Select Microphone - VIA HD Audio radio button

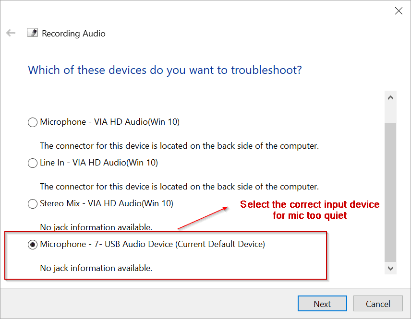pyautogui.click(x=33, y=122)
